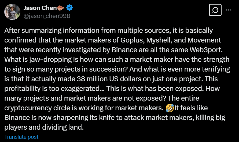Click 'sharpening its knife' phrase

pyautogui.click(x=84, y=118)
